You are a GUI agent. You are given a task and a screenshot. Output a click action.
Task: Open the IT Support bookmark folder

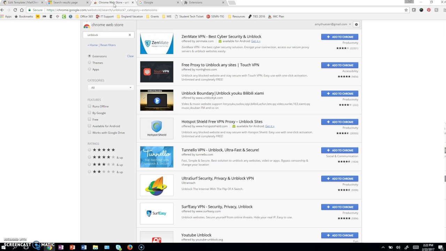[x=105, y=16]
